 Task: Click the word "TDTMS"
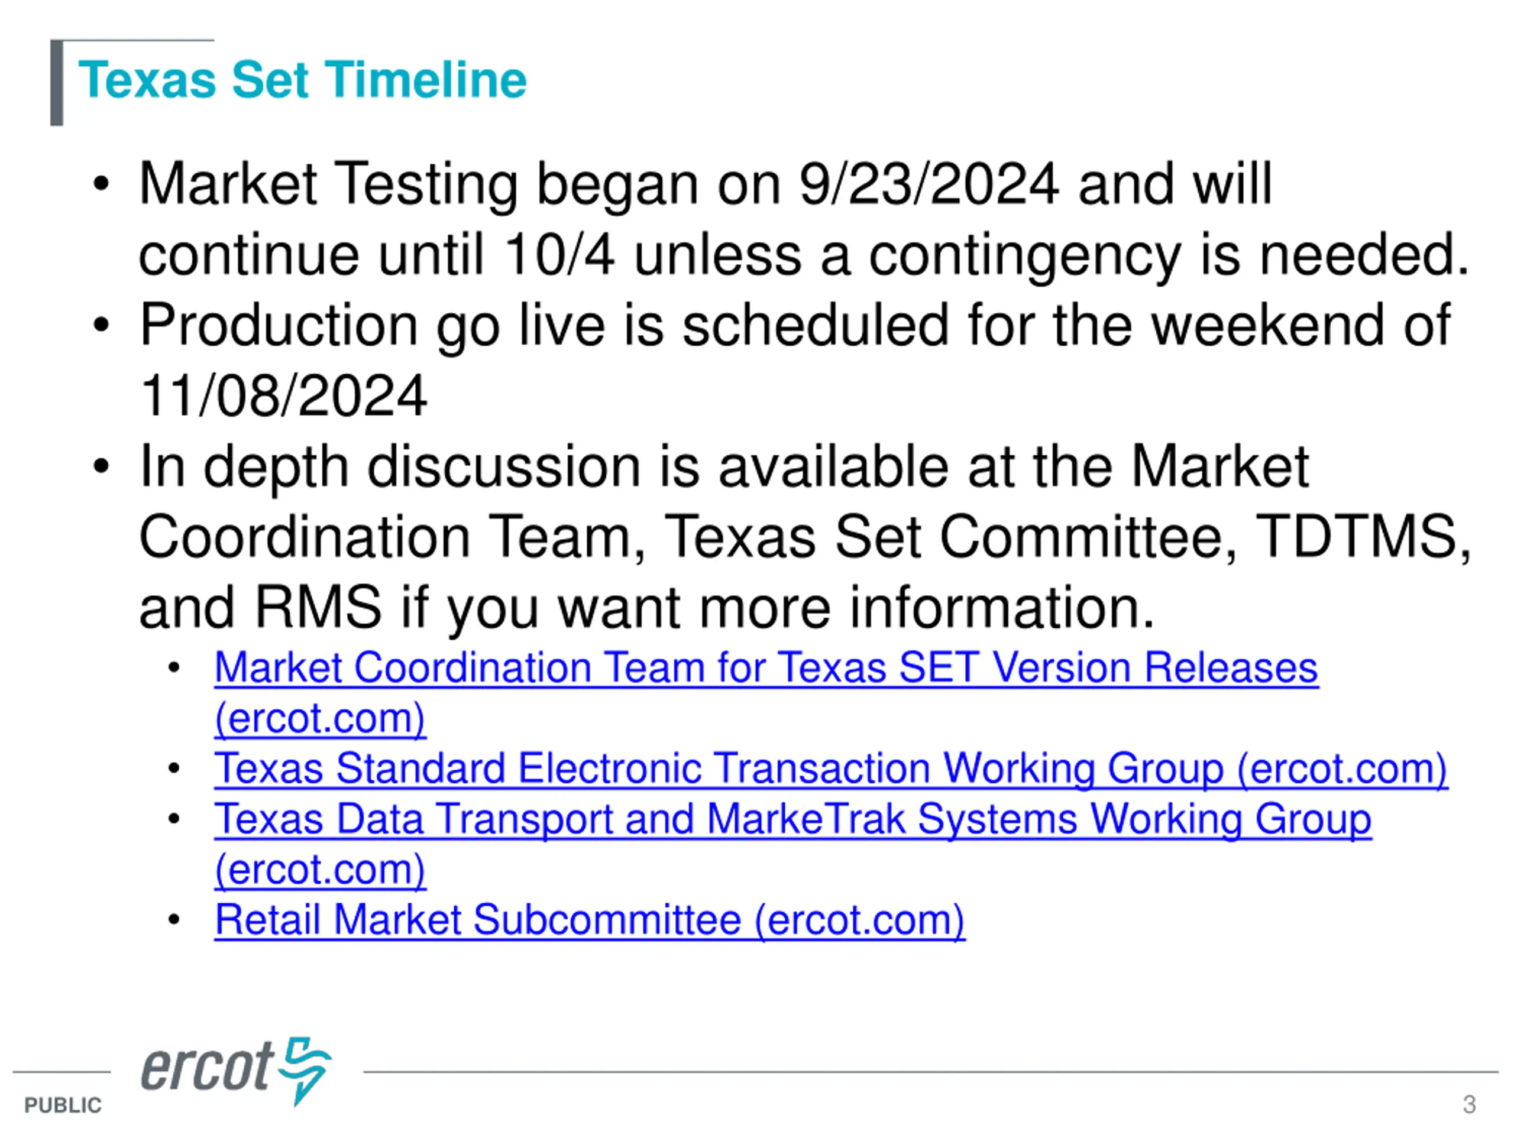[x=1362, y=537]
